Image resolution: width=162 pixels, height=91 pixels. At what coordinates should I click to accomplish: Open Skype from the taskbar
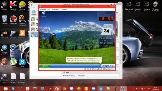(101, 89)
